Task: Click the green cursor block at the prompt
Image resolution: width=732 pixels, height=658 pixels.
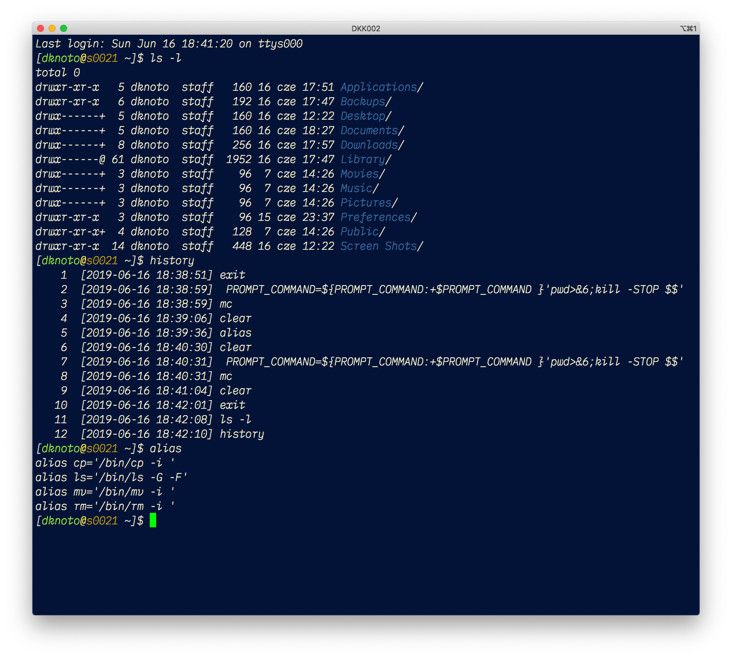Action: 153,520
